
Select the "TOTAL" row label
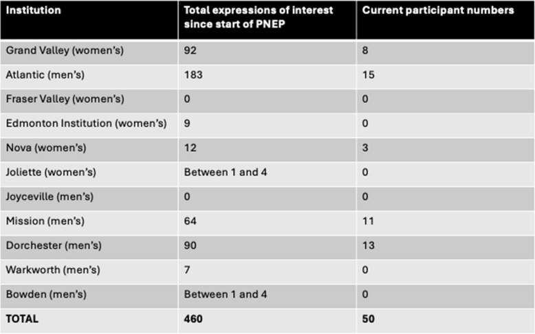point(23,319)
